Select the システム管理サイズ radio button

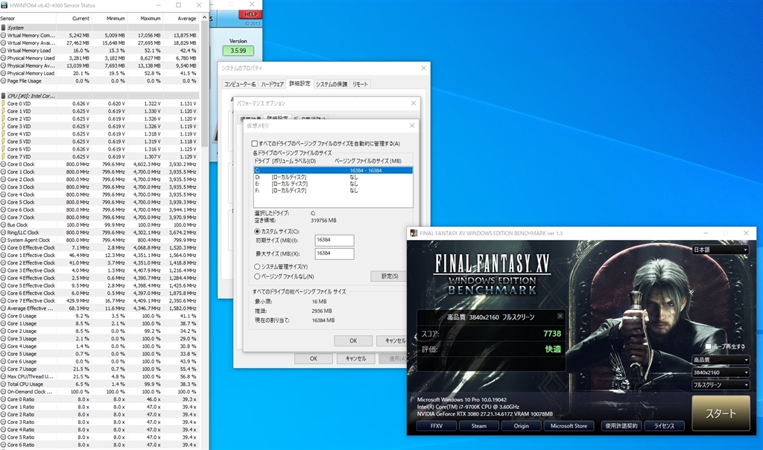tap(257, 266)
